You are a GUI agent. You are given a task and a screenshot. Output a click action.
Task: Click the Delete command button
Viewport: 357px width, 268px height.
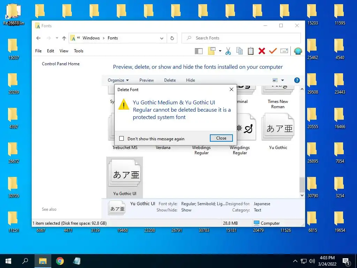pyautogui.click(x=170, y=80)
